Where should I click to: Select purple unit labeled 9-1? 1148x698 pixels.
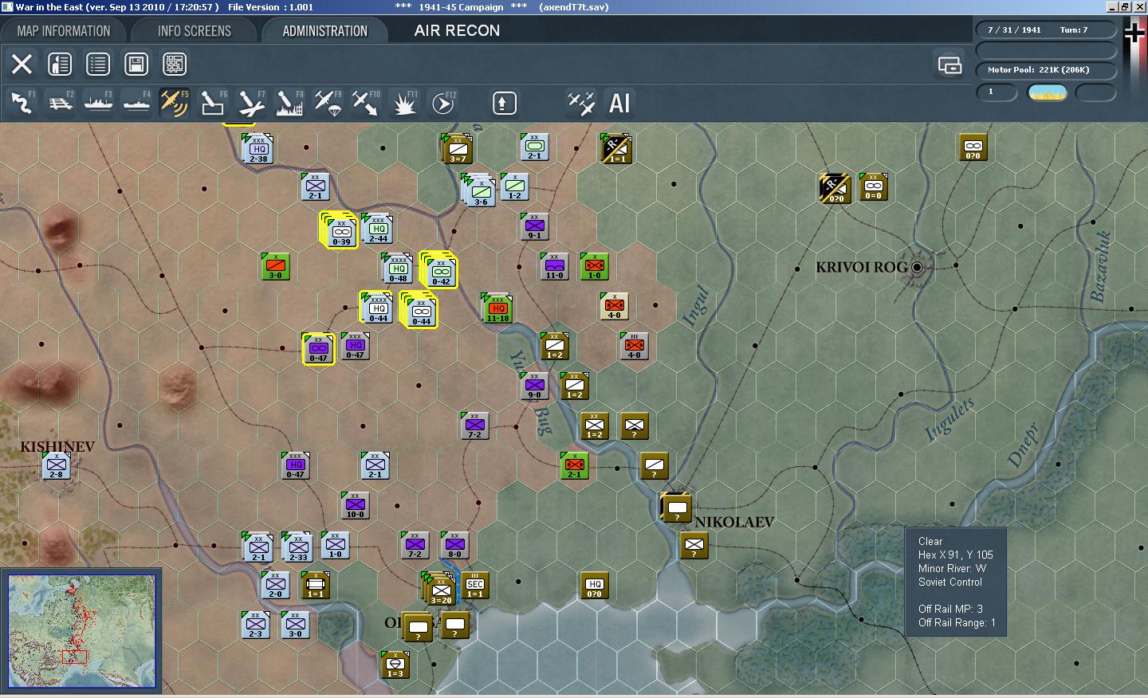[x=534, y=225]
